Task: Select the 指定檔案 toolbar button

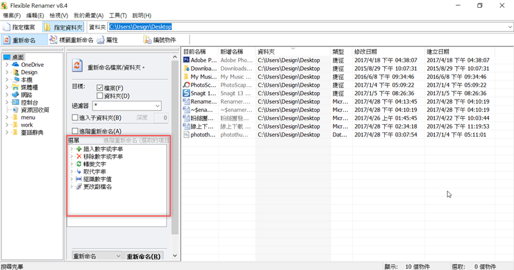Action: click(19, 27)
